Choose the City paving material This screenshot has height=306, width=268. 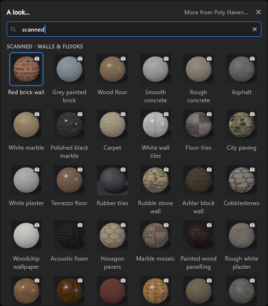click(242, 124)
